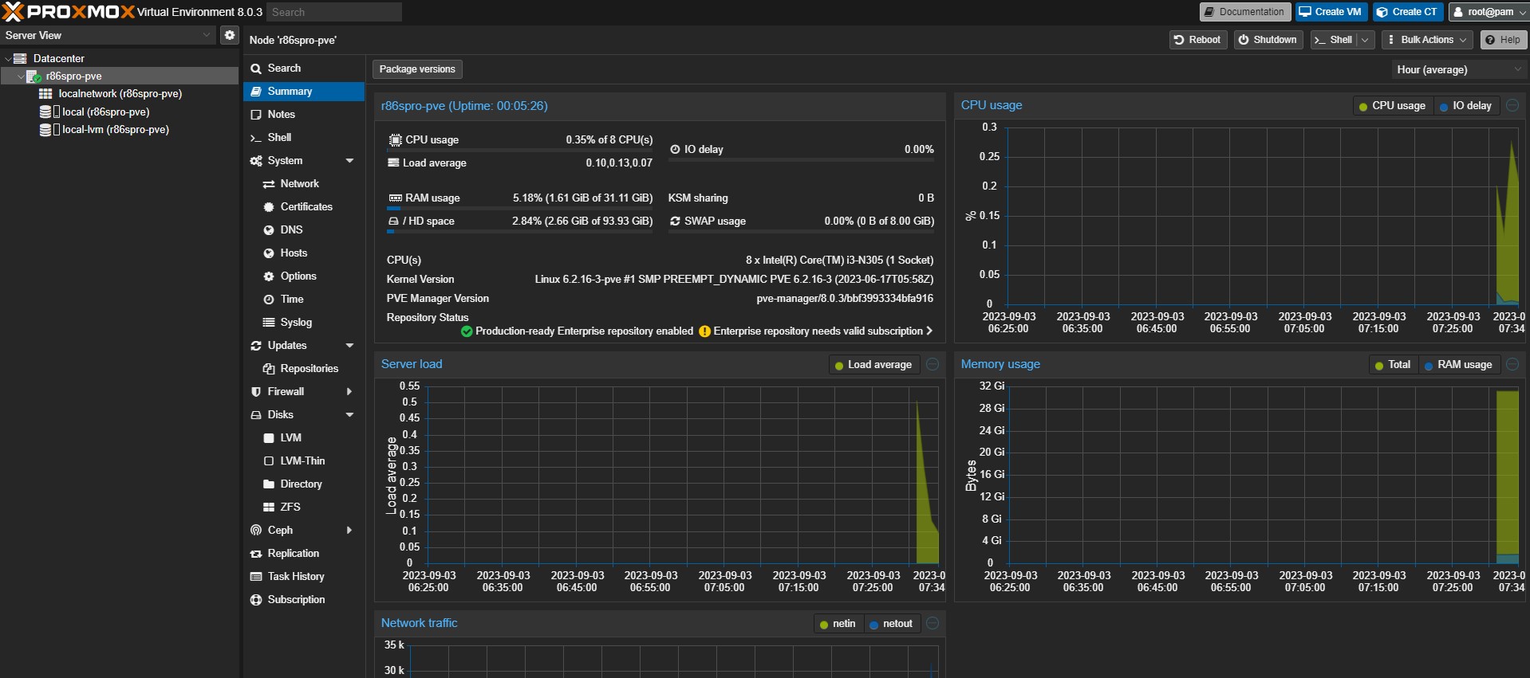1530x678 pixels.
Task: Click the Create VM button
Action: 1331,12
